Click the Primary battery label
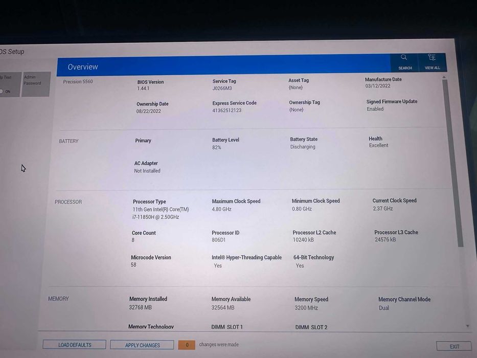 (x=143, y=141)
